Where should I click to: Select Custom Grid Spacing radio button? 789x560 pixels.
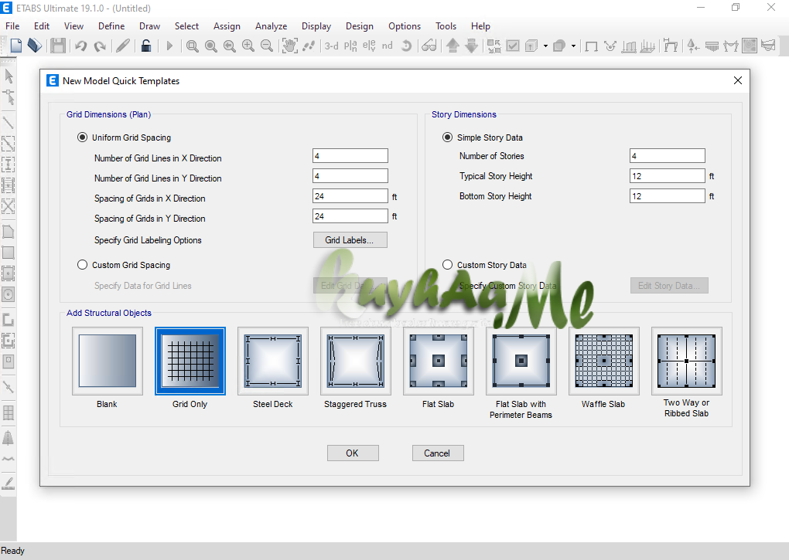(x=82, y=264)
